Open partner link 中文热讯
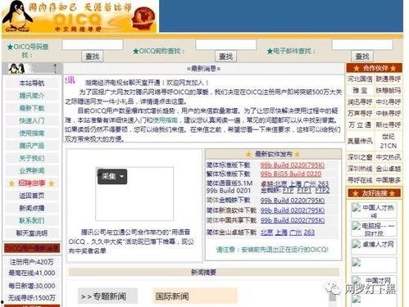409x307 pixels. (x=389, y=157)
